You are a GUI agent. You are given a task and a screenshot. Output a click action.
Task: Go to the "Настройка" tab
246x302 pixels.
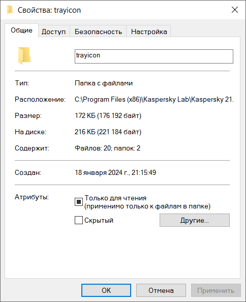tap(149, 32)
